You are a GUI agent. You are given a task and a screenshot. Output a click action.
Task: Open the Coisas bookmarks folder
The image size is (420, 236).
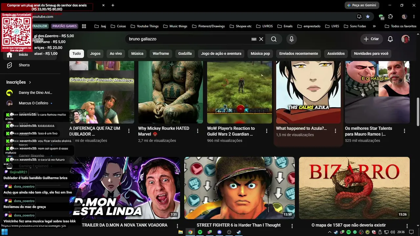[x=118, y=26]
